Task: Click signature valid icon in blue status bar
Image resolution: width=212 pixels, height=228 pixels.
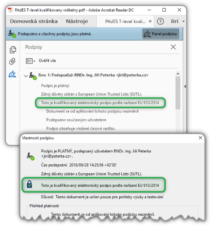Action: pos(12,34)
